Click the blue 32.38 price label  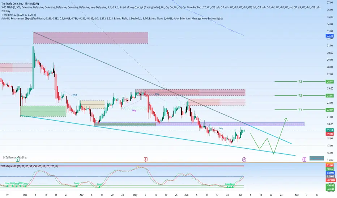[x=330, y=36]
